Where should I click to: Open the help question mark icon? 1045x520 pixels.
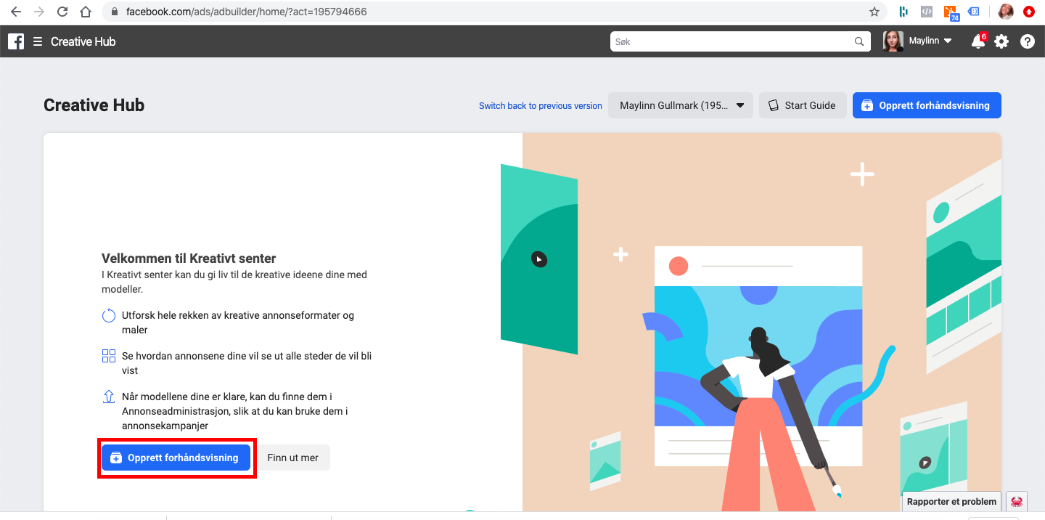pyautogui.click(x=1028, y=41)
